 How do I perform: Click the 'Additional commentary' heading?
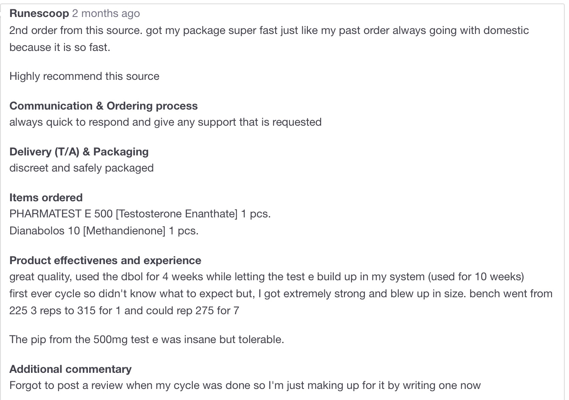coord(70,369)
